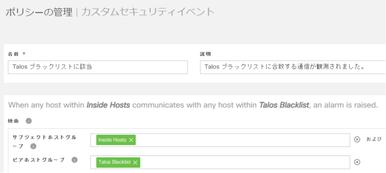
Task: Delete the peer host group condition row
Action: pyautogui.click(x=357, y=162)
